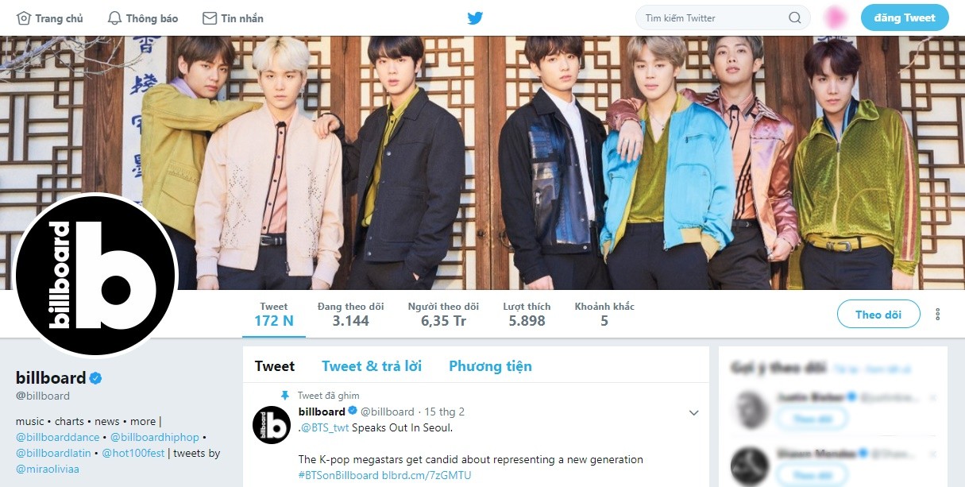Click the đăng Tweet button
Viewport: 965px width, 487px height.
tap(905, 17)
